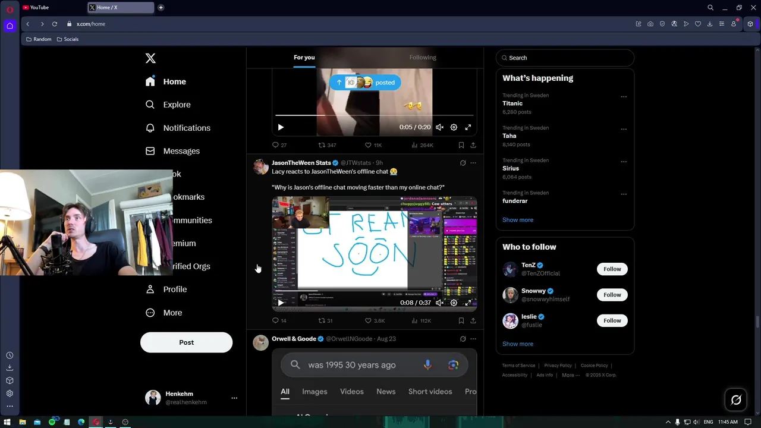Open options for funderar trend

pyautogui.click(x=624, y=194)
